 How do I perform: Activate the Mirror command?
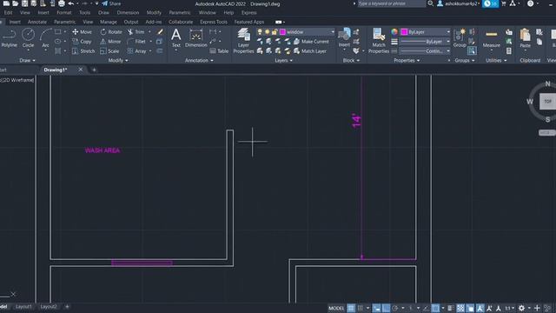tap(110, 42)
